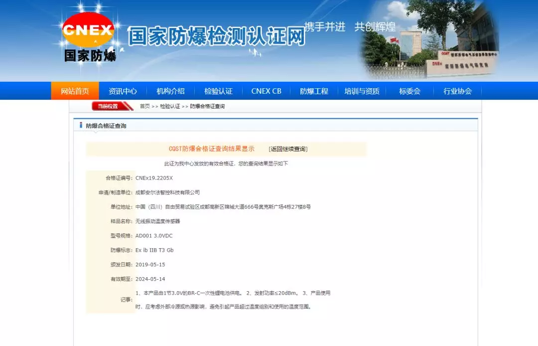Viewport: 538px width, 346px height.
Task: Click the blue info icon beside 防爆合格证查询
Action: pyautogui.click(x=81, y=125)
